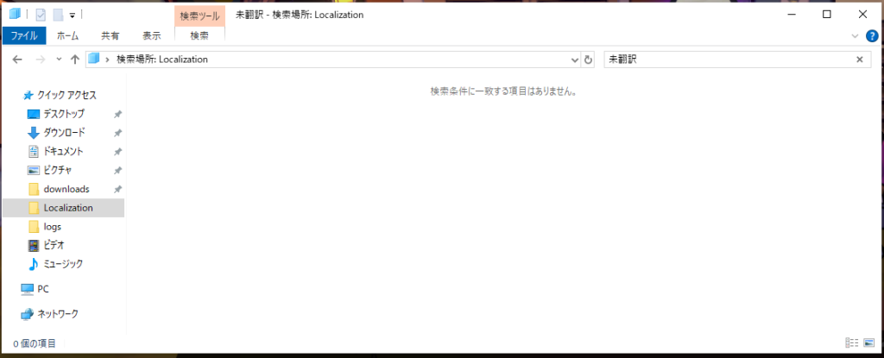Open the 表示 ribbon tab

tap(152, 35)
